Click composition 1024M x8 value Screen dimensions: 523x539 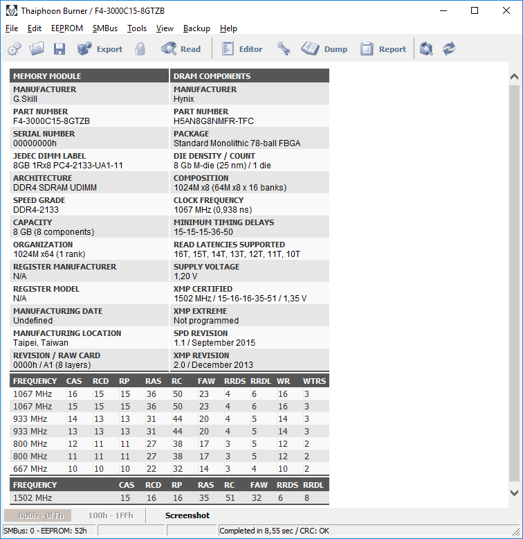pos(230,187)
